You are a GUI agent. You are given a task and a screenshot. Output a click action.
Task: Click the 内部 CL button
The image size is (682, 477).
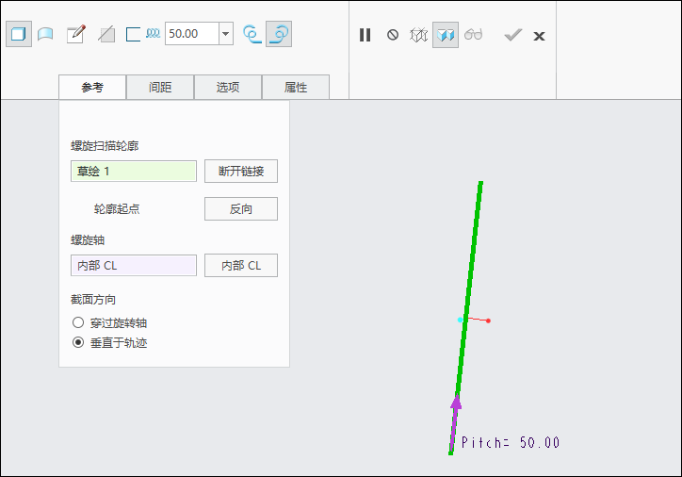click(x=241, y=266)
